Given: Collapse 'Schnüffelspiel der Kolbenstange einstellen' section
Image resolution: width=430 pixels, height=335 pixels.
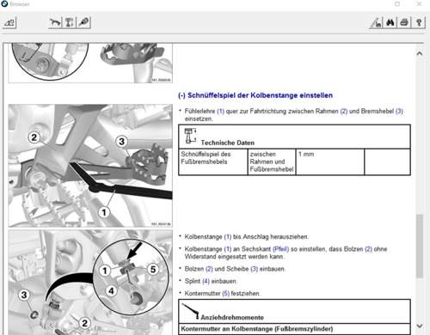Looking at the screenshot, I should tap(181, 95).
